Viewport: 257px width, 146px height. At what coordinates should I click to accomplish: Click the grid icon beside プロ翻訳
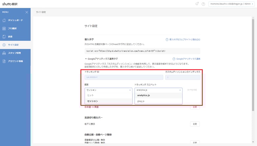pos(4,29)
